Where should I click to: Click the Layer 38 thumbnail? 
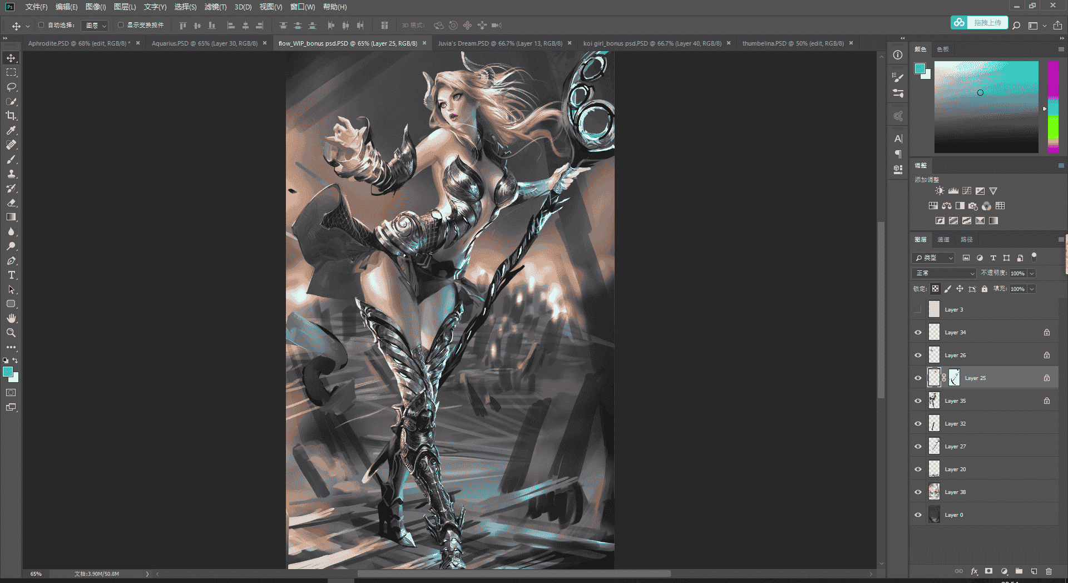coord(934,492)
